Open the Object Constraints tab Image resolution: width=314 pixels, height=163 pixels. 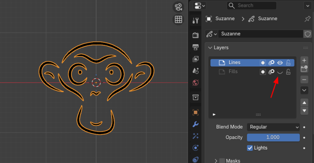(x=195, y=159)
